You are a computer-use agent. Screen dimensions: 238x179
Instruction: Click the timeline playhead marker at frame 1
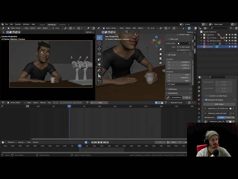80,146
